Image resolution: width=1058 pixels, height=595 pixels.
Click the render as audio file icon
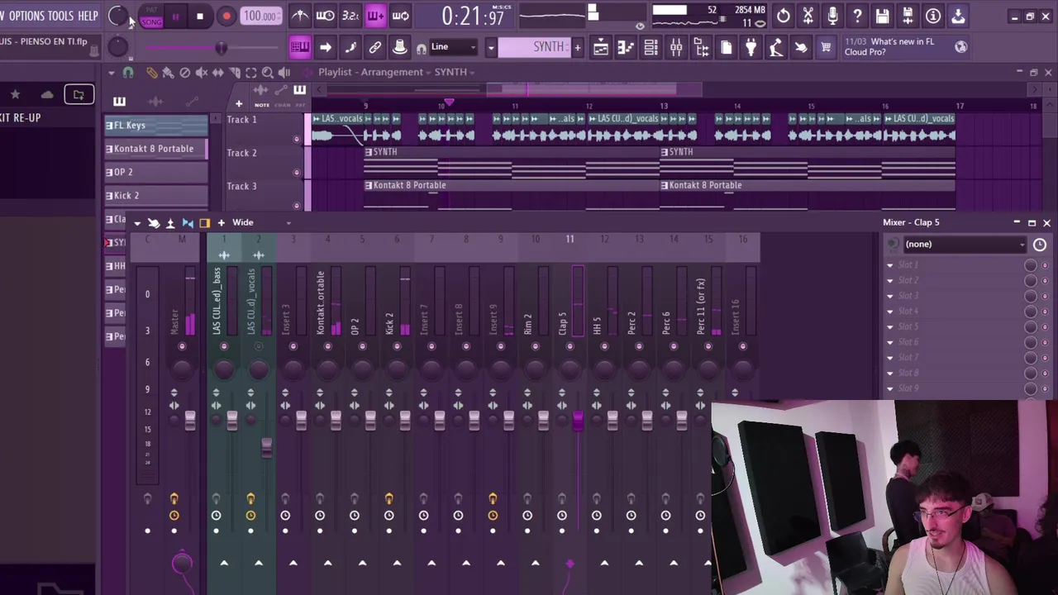coord(908,16)
